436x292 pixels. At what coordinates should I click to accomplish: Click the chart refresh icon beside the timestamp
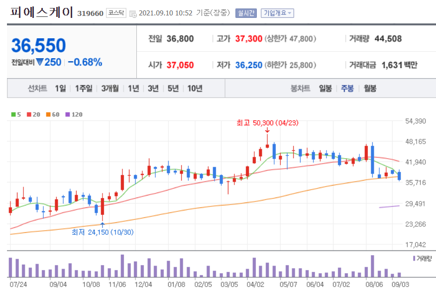pos(133,13)
